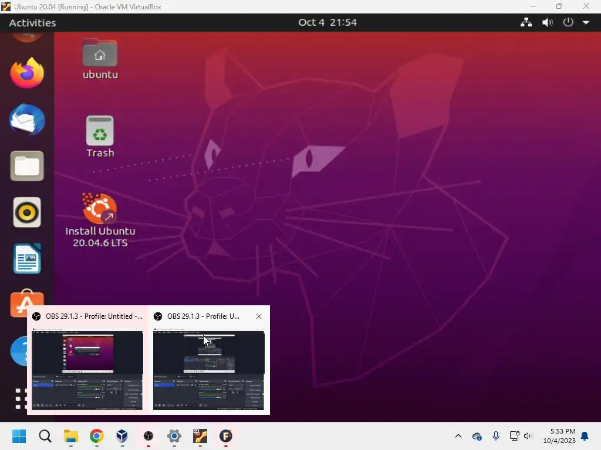Viewport: 601px width, 450px height.
Task: Open Rhythmbox music player in dock
Action: click(27, 212)
